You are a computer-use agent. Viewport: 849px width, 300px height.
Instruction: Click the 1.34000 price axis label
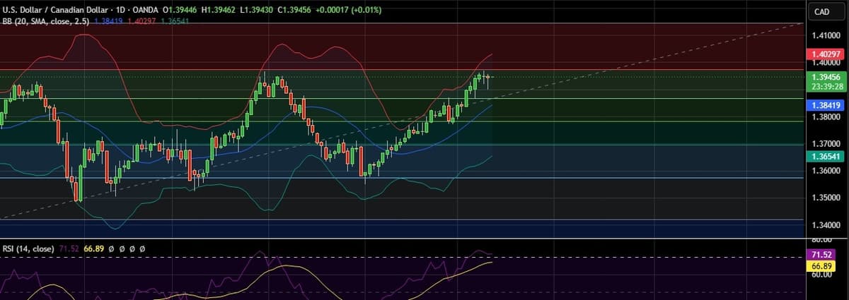826,225
